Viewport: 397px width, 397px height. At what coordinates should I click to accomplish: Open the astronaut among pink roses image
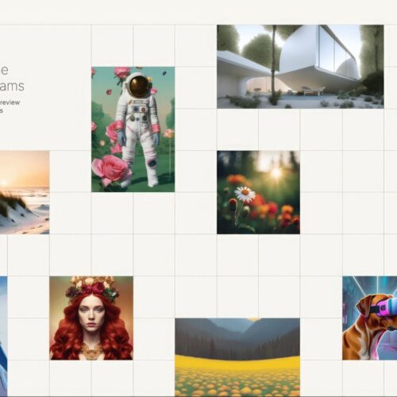tap(133, 129)
